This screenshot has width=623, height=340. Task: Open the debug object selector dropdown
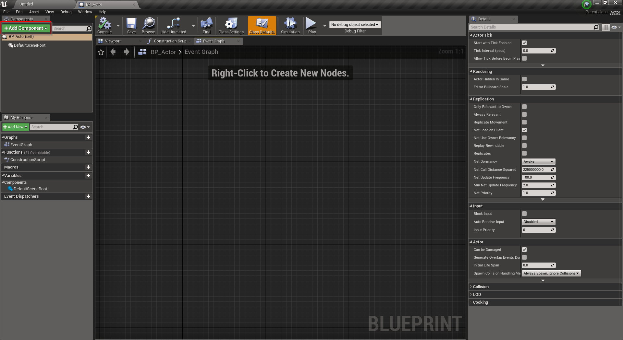pos(355,25)
